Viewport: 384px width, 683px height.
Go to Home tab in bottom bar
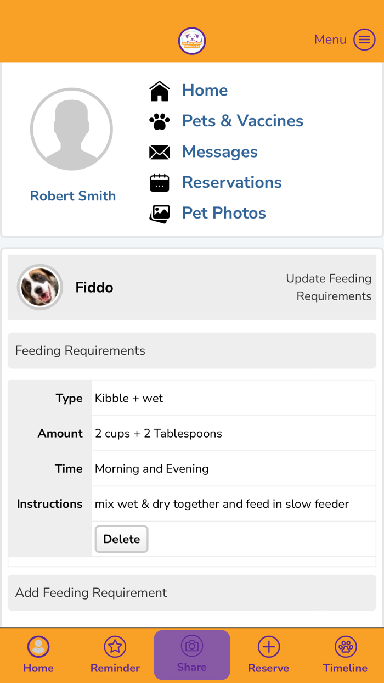click(38, 654)
